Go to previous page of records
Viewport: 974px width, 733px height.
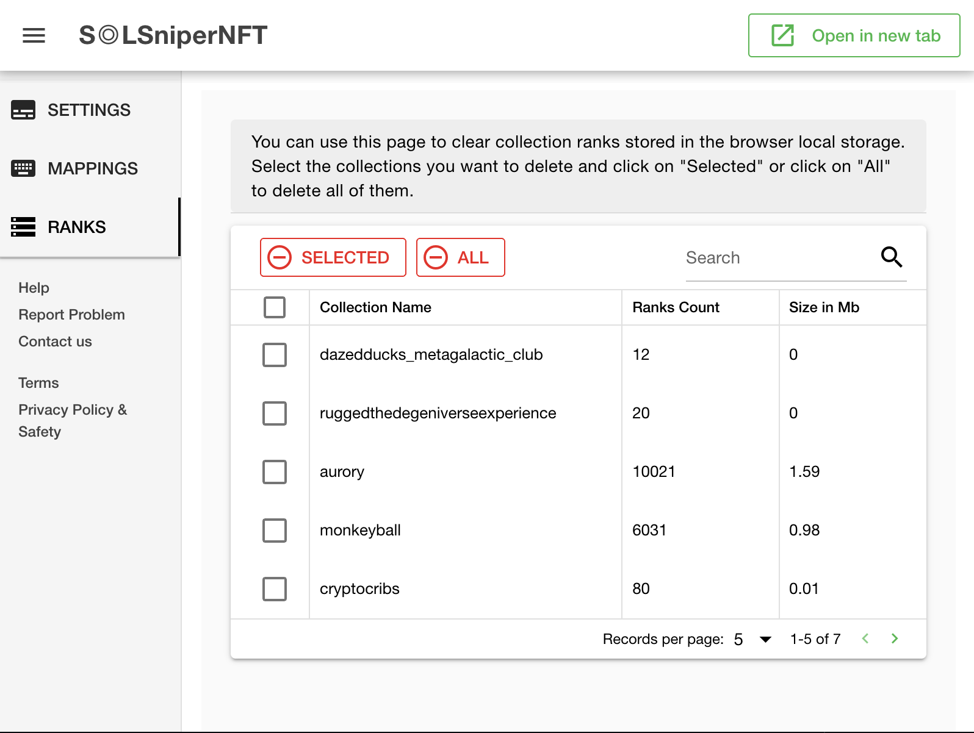tap(865, 638)
